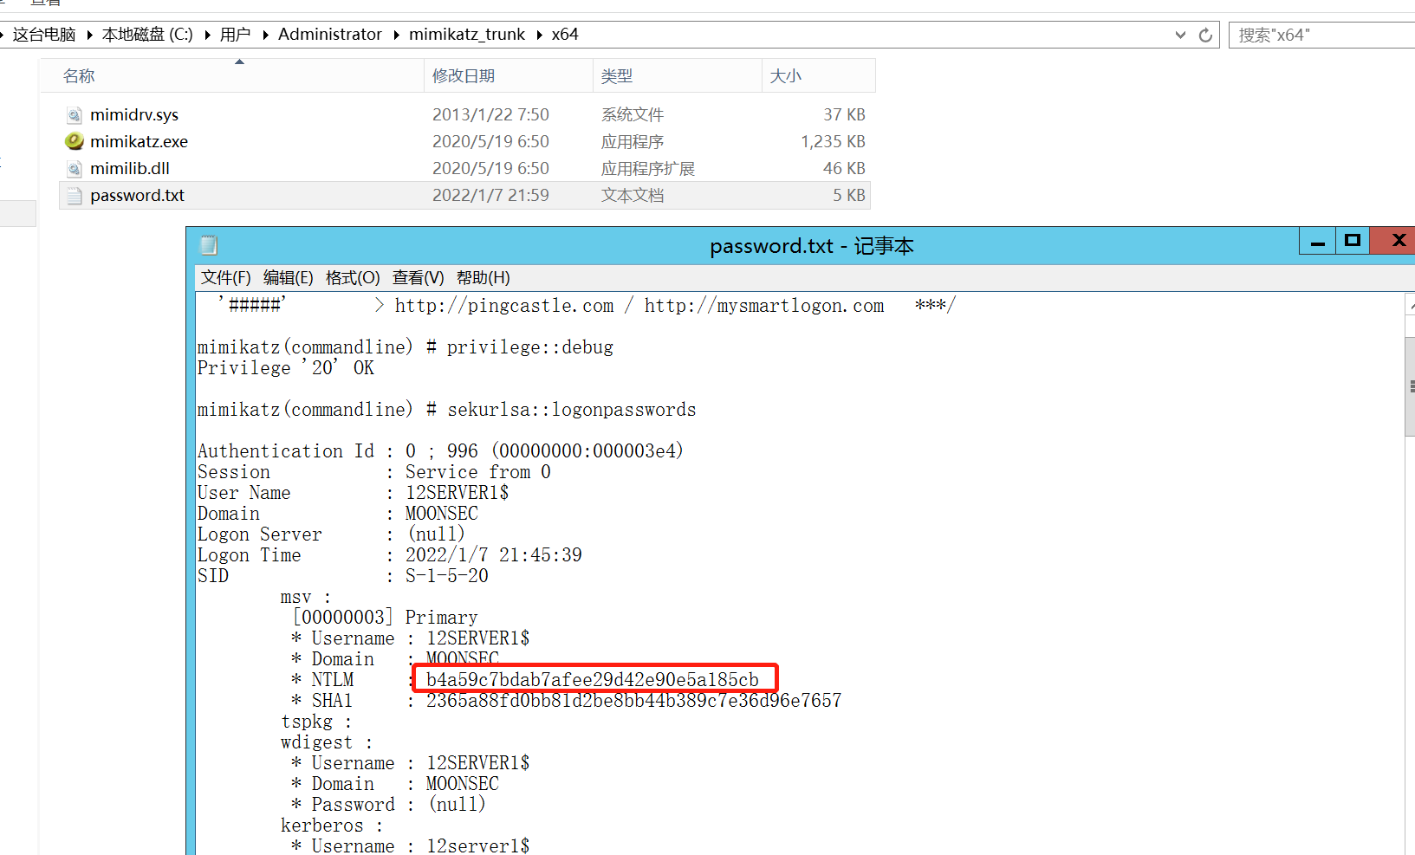Click the mimidrv.sys system file icon

click(x=74, y=113)
